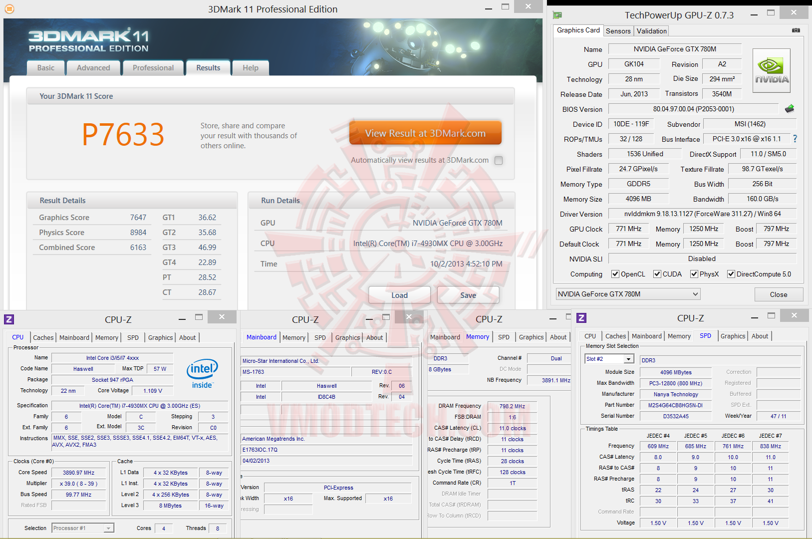Open the NVIDIA GeForce GTX 780M selector dropdown
This screenshot has height=539, width=812.
click(628, 294)
